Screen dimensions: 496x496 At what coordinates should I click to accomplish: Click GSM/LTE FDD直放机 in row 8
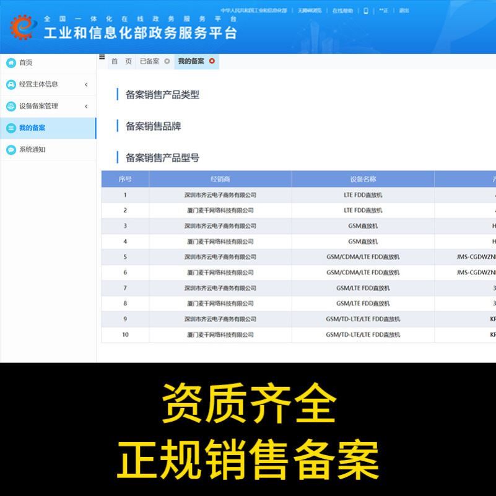[x=363, y=303]
